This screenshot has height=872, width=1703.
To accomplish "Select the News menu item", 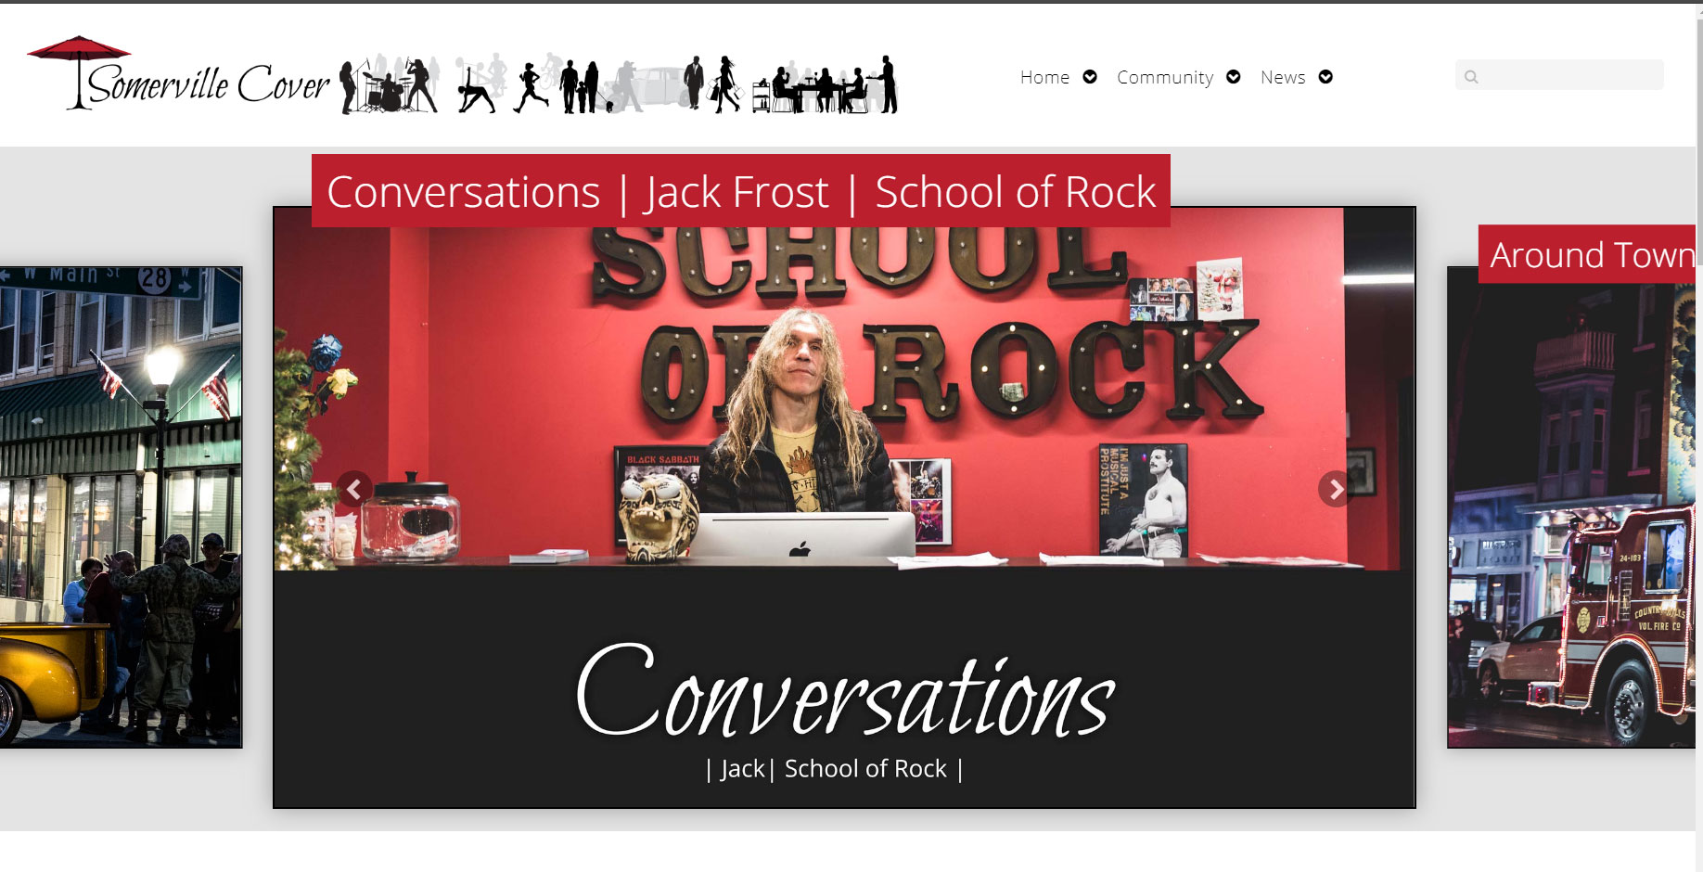I will 1283,77.
